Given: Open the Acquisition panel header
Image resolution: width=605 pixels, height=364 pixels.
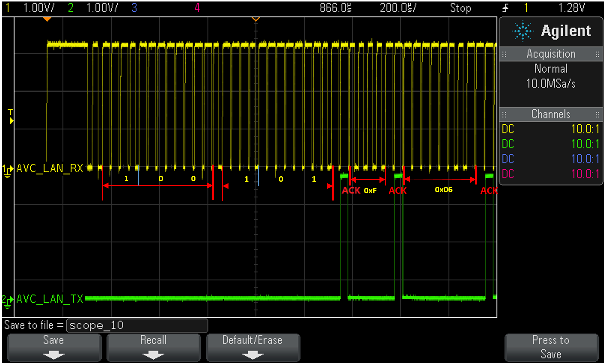Looking at the screenshot, I should point(551,54).
